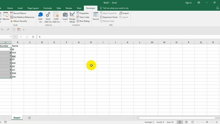
Task: Switch to the View tab
Action: click(79, 8)
